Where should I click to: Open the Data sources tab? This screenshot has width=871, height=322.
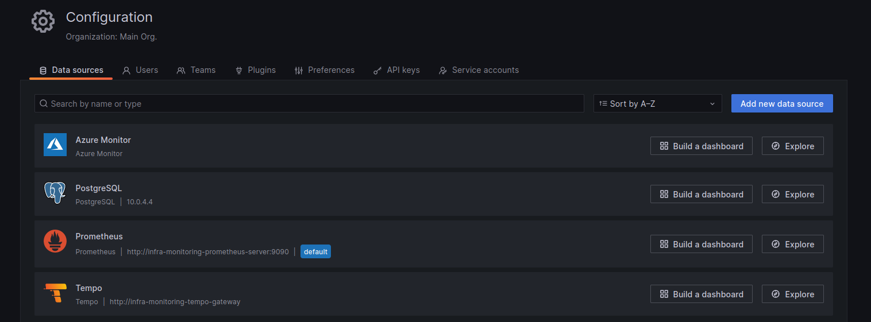coord(71,70)
